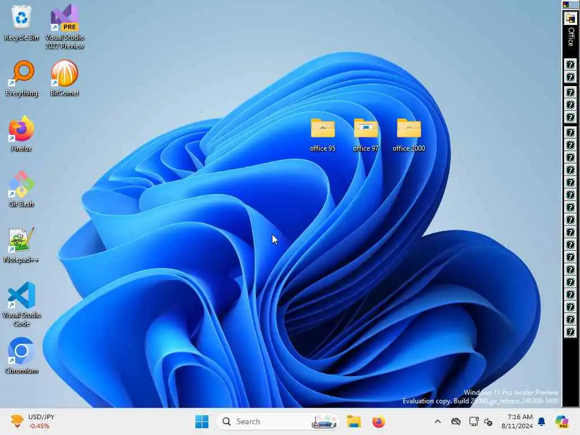Click the taskbar Search box
The width and height of the screenshot is (580, 435).
click(x=278, y=421)
